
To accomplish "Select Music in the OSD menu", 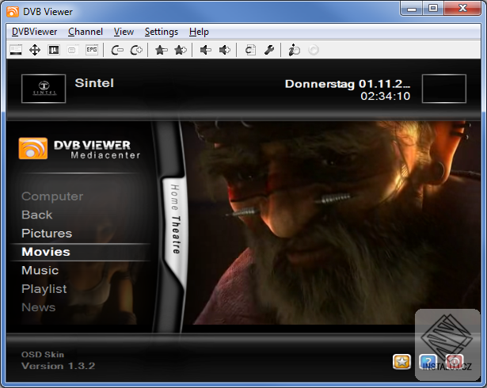I will point(40,270).
